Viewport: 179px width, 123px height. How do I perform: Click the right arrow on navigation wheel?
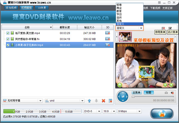[x=126, y=97]
